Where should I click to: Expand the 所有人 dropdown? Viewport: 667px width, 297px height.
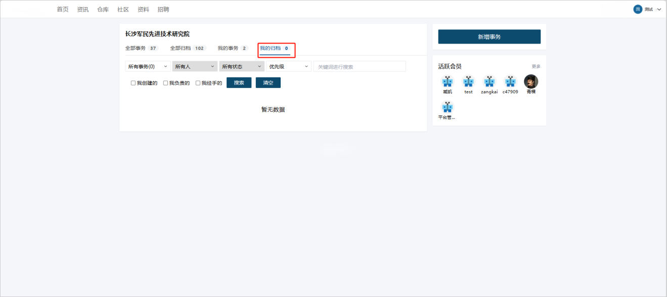[195, 66]
